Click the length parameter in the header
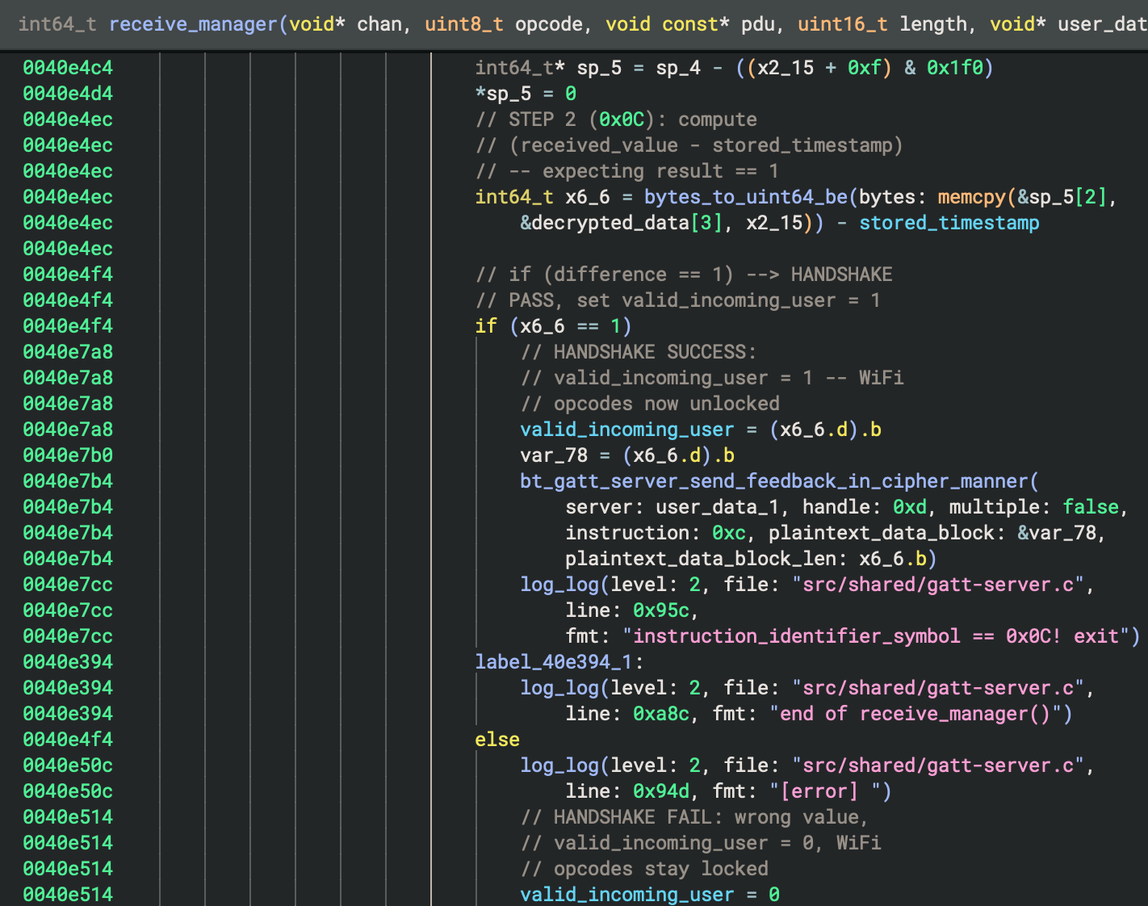The image size is (1148, 906). tap(933, 24)
